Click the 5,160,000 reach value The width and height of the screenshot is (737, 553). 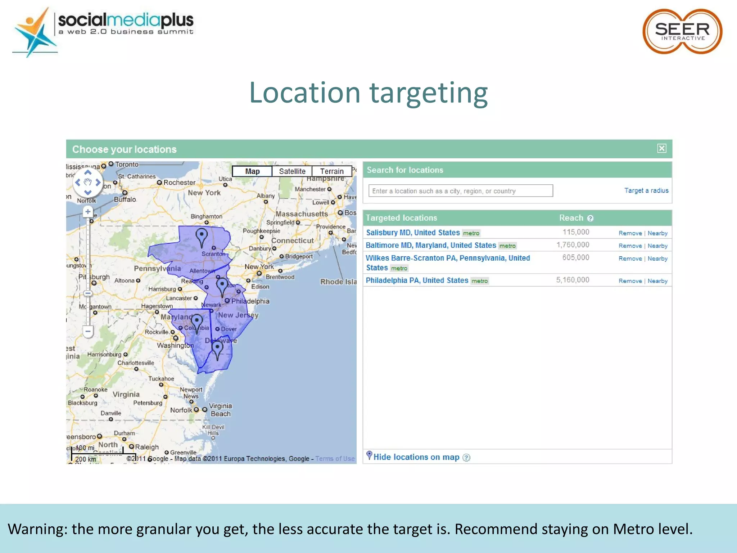pyautogui.click(x=573, y=280)
